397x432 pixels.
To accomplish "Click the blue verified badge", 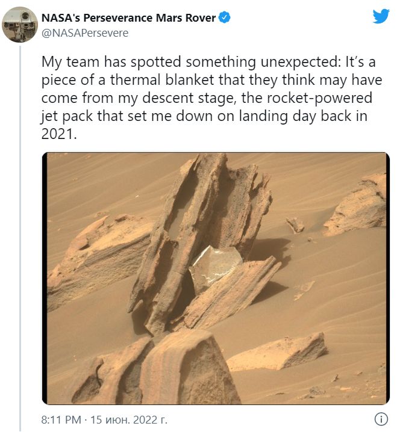I will click(225, 17).
